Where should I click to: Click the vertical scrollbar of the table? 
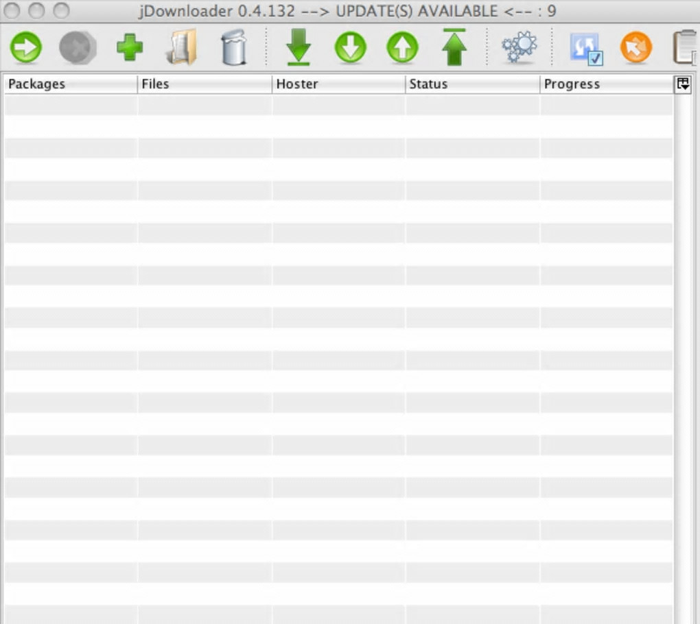[x=683, y=359]
